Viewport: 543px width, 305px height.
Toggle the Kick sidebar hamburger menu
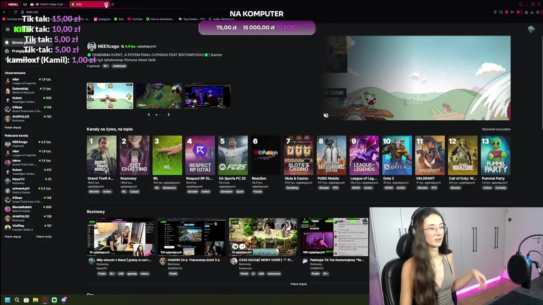(7, 29)
